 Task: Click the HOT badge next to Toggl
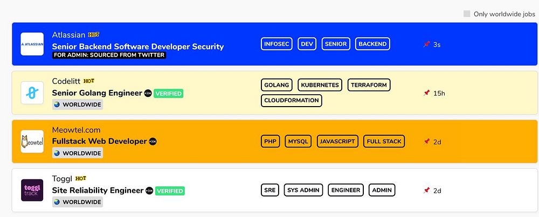80,178
